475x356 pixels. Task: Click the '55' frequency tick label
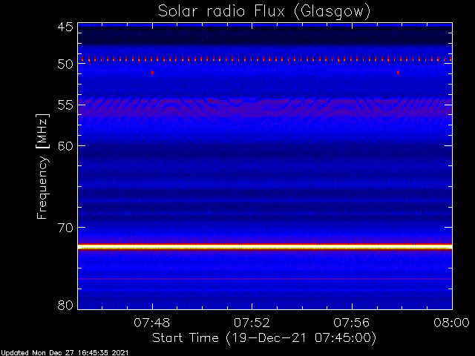65,105
